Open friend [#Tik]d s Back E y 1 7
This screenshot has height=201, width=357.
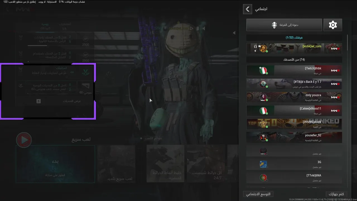pyautogui.click(x=294, y=84)
